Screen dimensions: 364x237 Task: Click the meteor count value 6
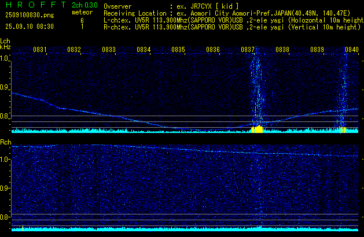[82, 21]
